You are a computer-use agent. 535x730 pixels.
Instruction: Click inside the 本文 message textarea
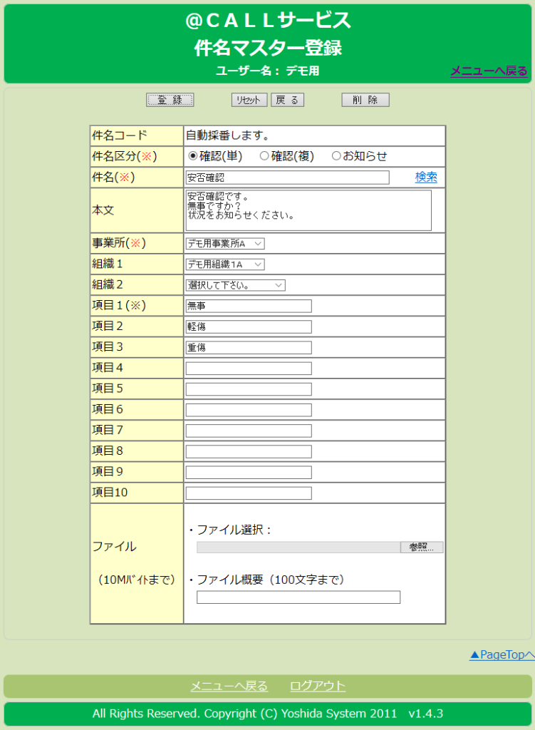(308, 210)
